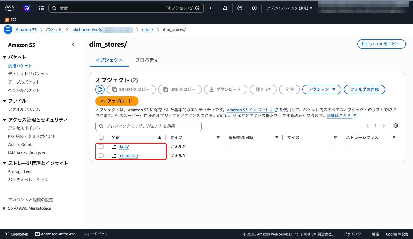This screenshot has width=413, height=239.
Task: Go to previous page of objects
Action: [367, 126]
